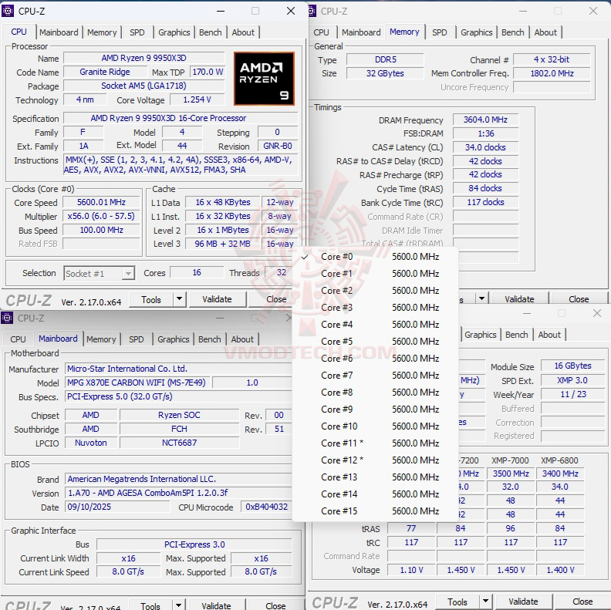Image resolution: width=611 pixels, height=610 pixels.
Task: Minimize the top-left CPU-Z window
Action: pos(221,11)
